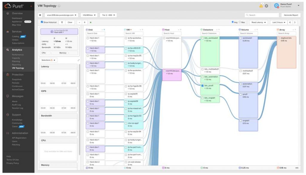The width and height of the screenshot is (306, 175).
Task: Click the Generate Report button
Action: [x=291, y=15]
